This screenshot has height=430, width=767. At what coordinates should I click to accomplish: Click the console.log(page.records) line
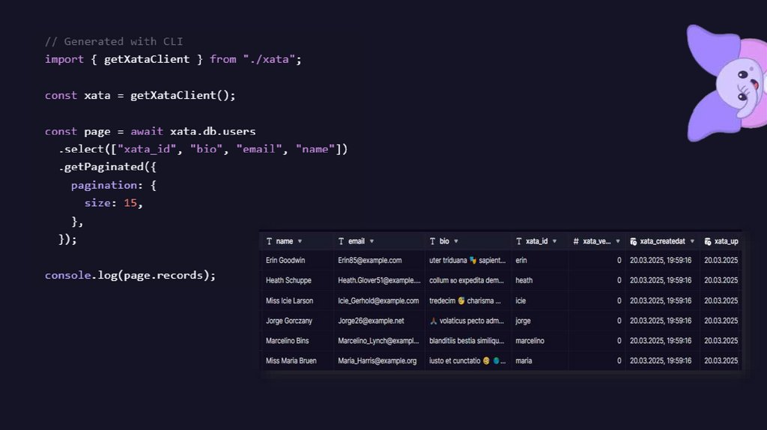[x=130, y=276]
